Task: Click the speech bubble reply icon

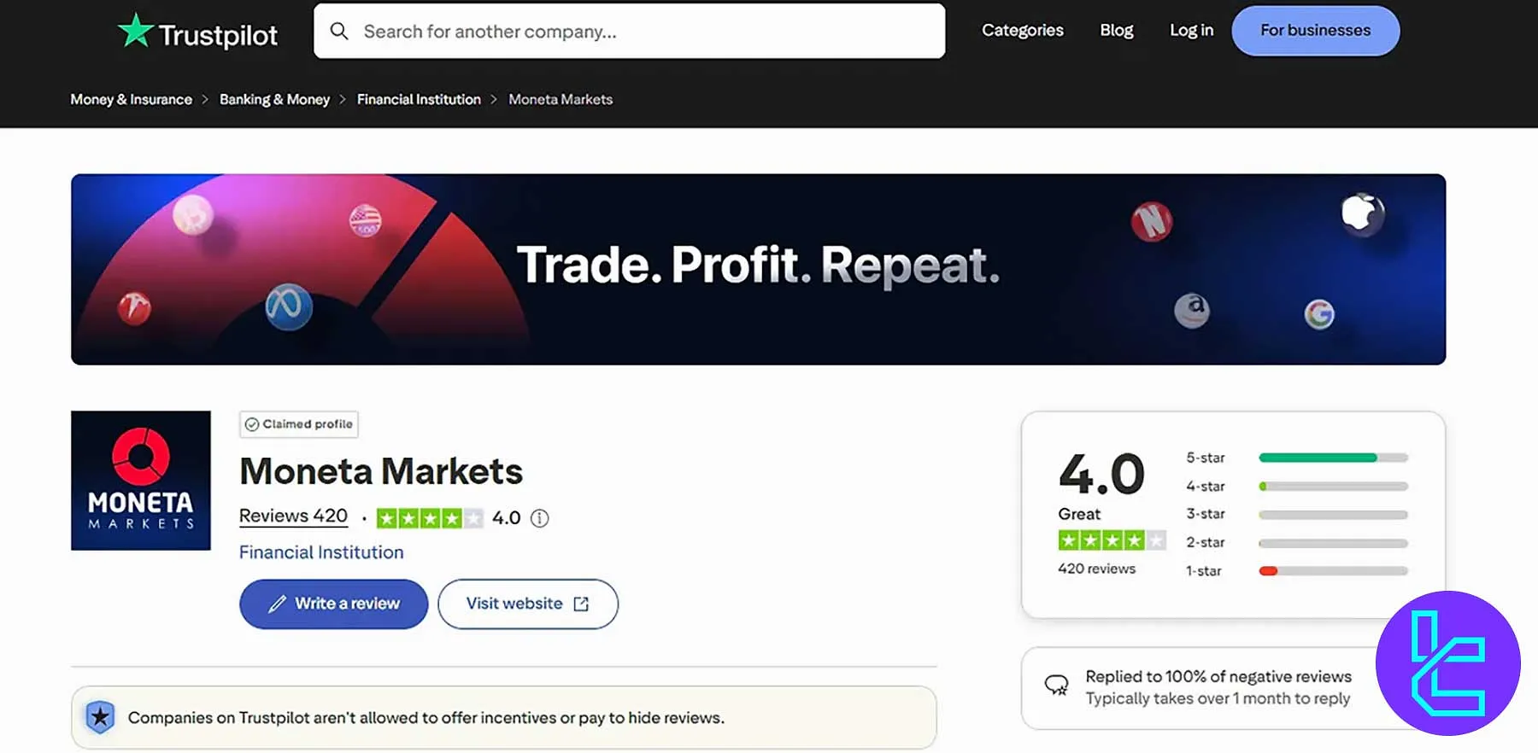Action: click(x=1057, y=684)
